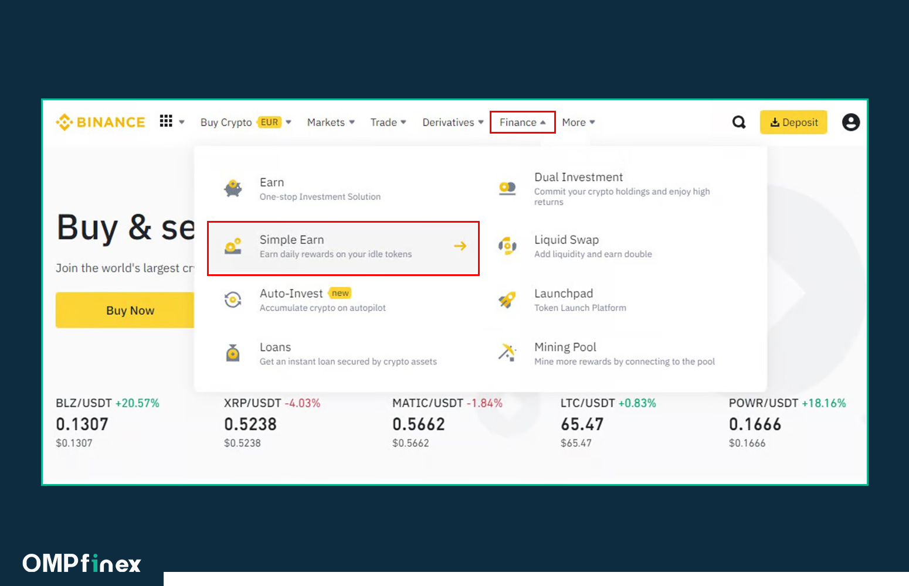Choose Earn from the Finance menu
Viewport: 909px width, 586px height.
point(344,189)
